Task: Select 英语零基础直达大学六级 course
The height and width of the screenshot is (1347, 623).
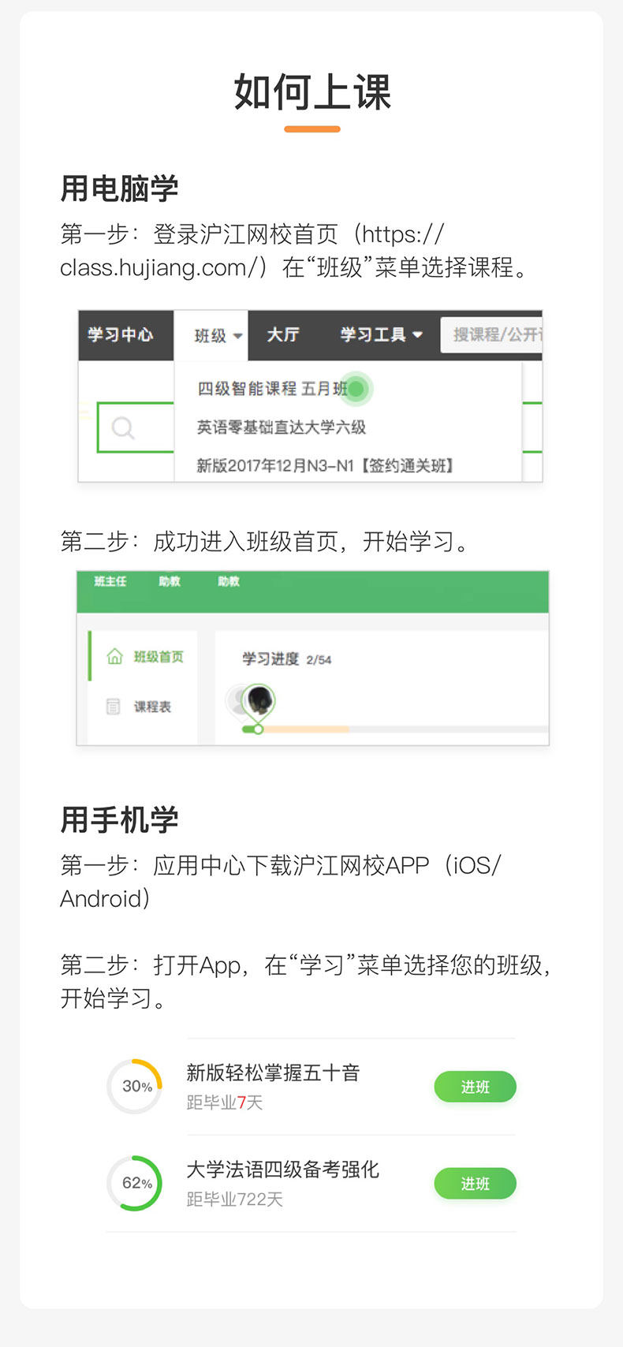Action: click(x=282, y=427)
